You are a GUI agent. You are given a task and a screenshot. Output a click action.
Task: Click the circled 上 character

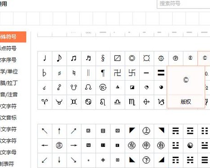click(146, 131)
